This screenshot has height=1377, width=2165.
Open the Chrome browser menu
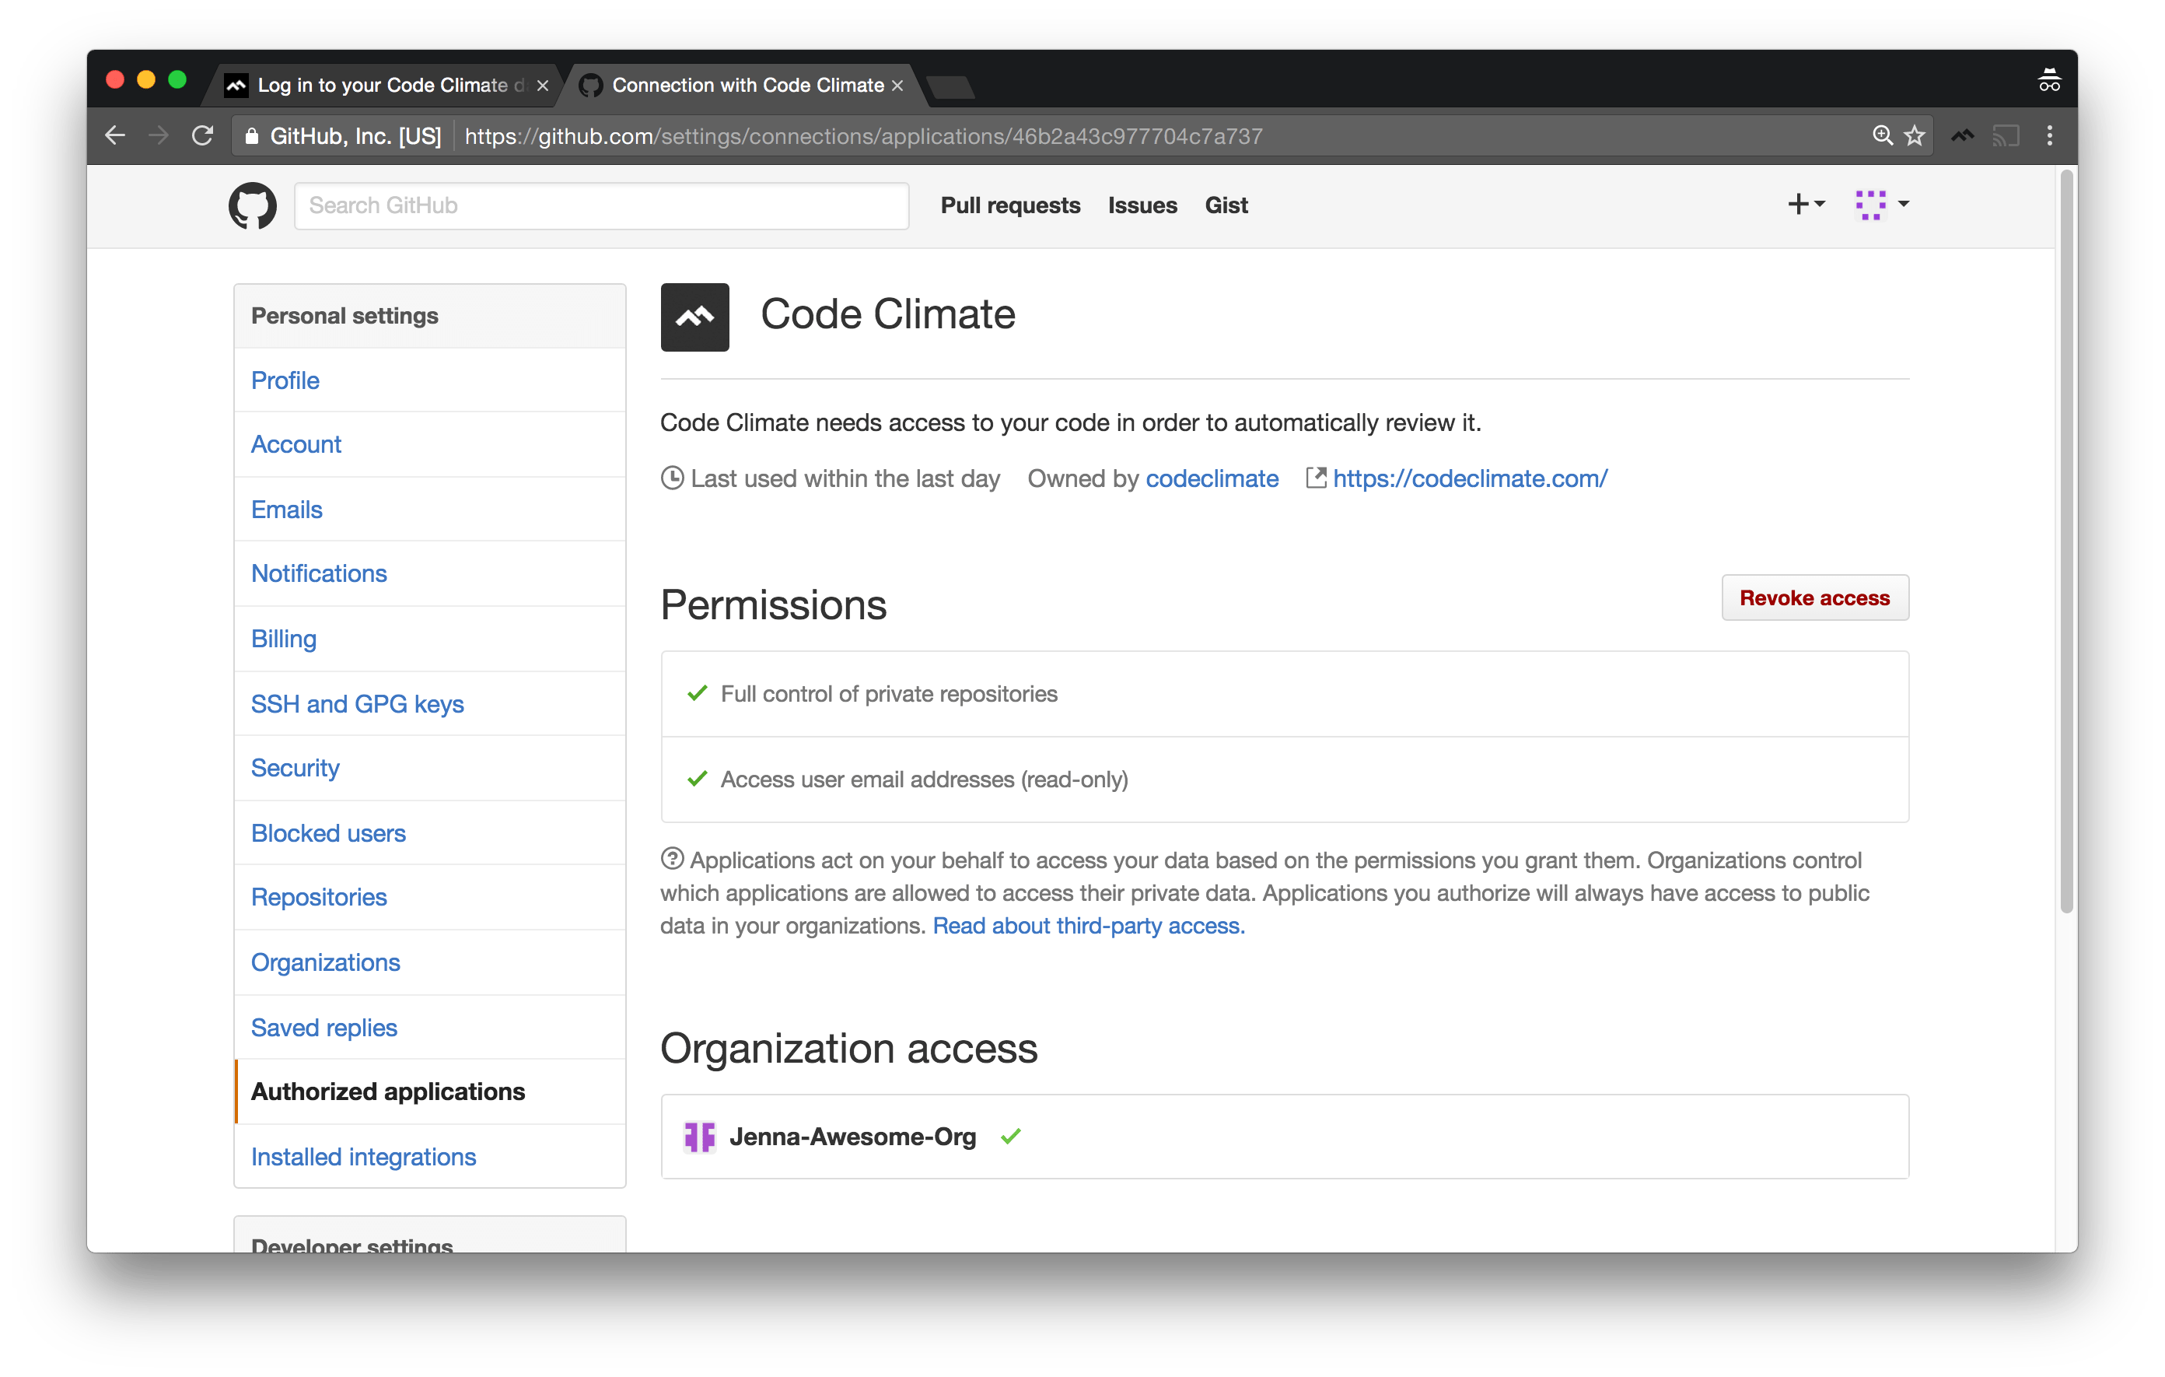coord(2050,135)
